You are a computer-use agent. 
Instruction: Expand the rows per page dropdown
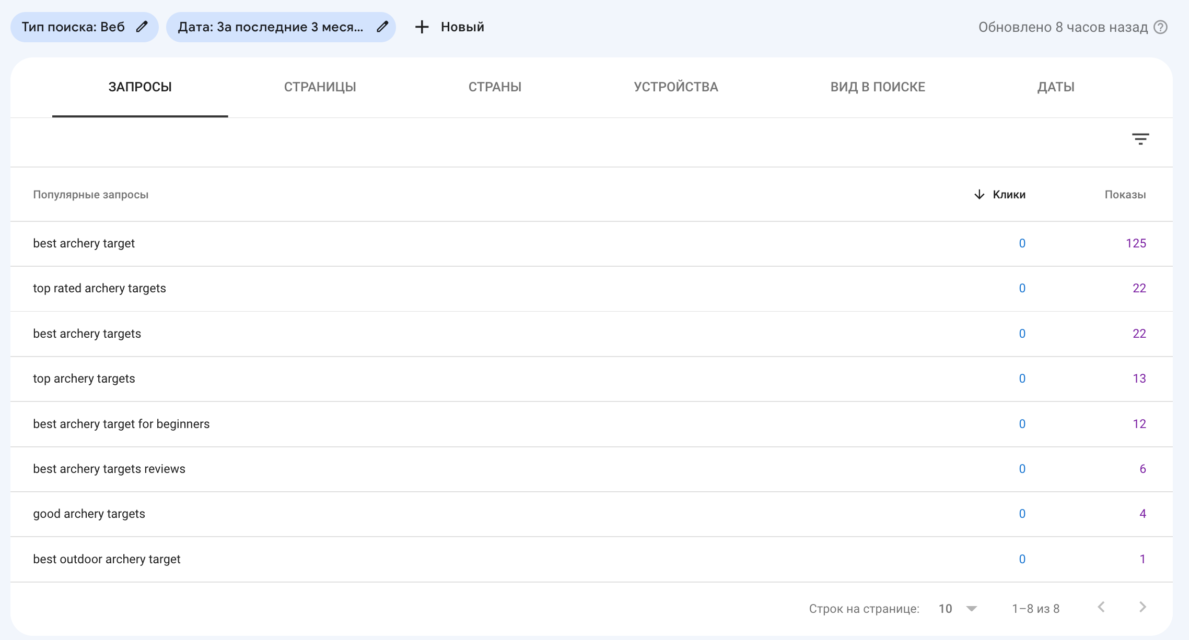[x=971, y=609]
